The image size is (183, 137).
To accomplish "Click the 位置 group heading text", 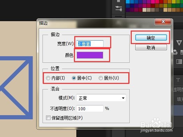I will [55, 68].
